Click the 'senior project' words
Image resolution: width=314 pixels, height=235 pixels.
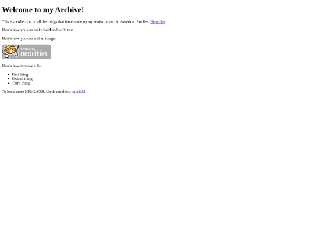click(x=104, y=22)
